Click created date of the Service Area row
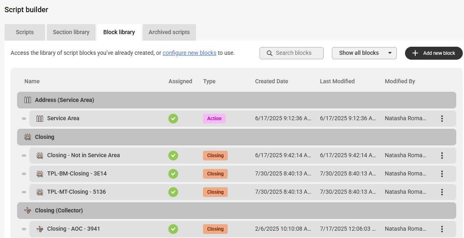The height and width of the screenshot is (238, 464). [x=283, y=118]
